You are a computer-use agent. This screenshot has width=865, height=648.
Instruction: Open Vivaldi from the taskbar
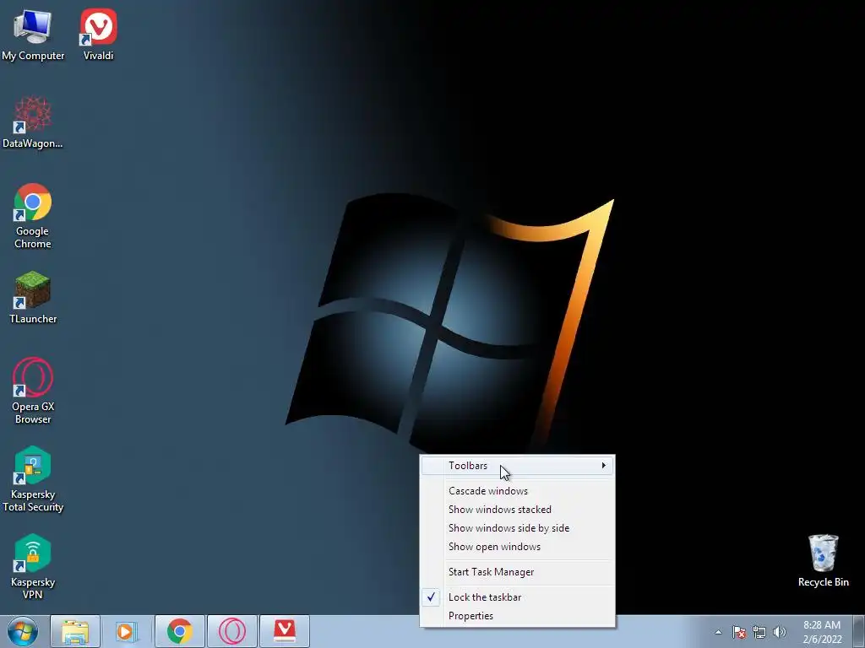coord(285,631)
